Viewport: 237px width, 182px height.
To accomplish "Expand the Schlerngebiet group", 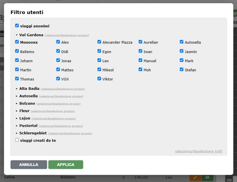I will [17, 133].
